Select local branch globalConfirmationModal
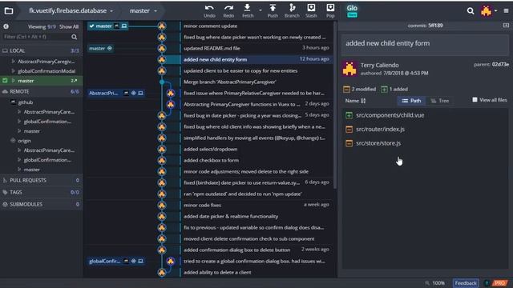Screen dimensions: 513x288 click(x=46, y=71)
